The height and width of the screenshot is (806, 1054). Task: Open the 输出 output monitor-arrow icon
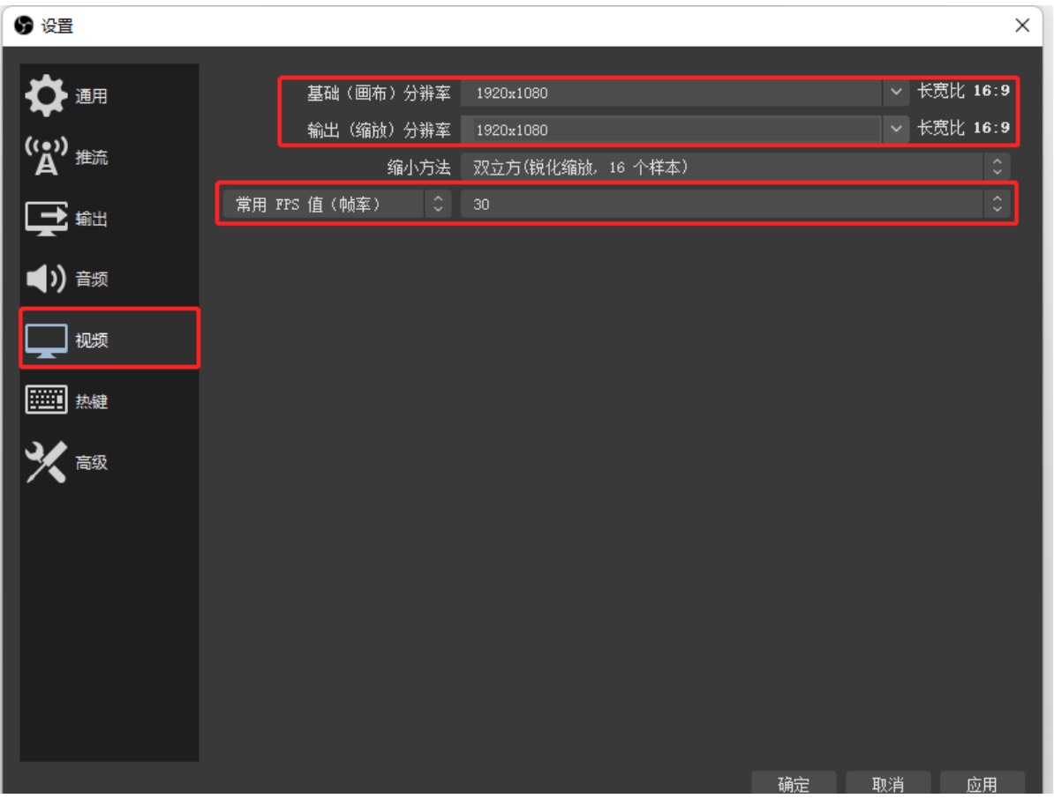[x=46, y=219]
